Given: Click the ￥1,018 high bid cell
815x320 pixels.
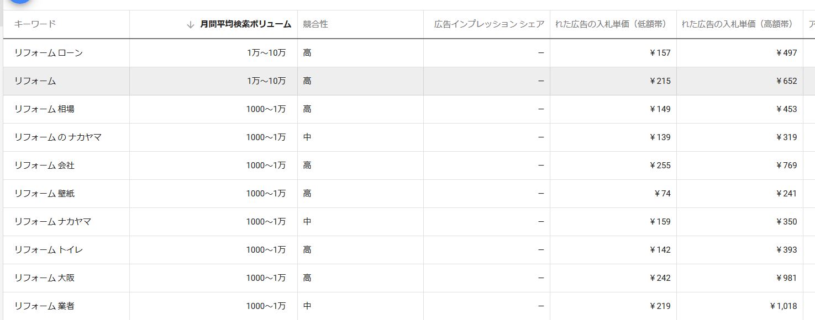Looking at the screenshot, I should pyautogui.click(x=783, y=306).
